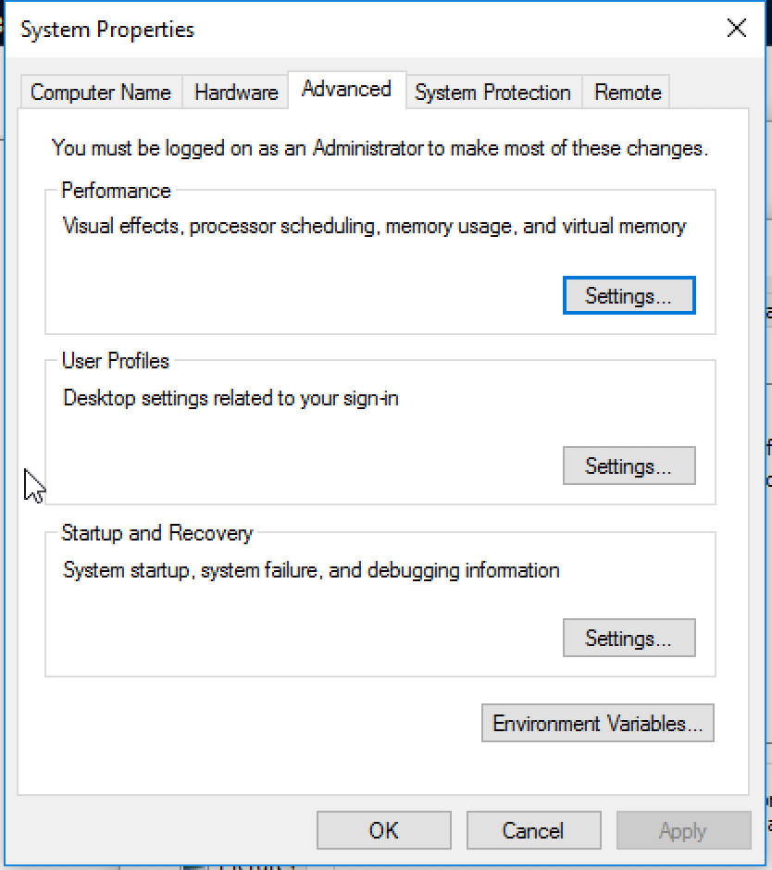The height and width of the screenshot is (870, 772).
Task: Click the System Properties title bar
Action: (x=355, y=29)
